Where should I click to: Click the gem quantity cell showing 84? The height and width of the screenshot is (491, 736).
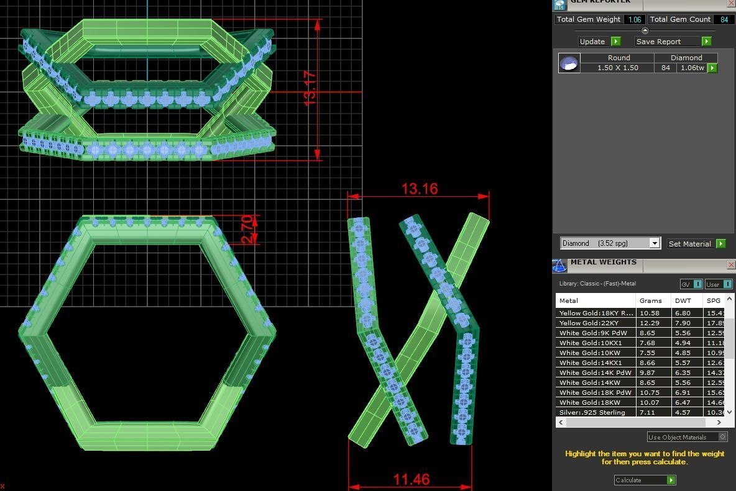point(665,68)
